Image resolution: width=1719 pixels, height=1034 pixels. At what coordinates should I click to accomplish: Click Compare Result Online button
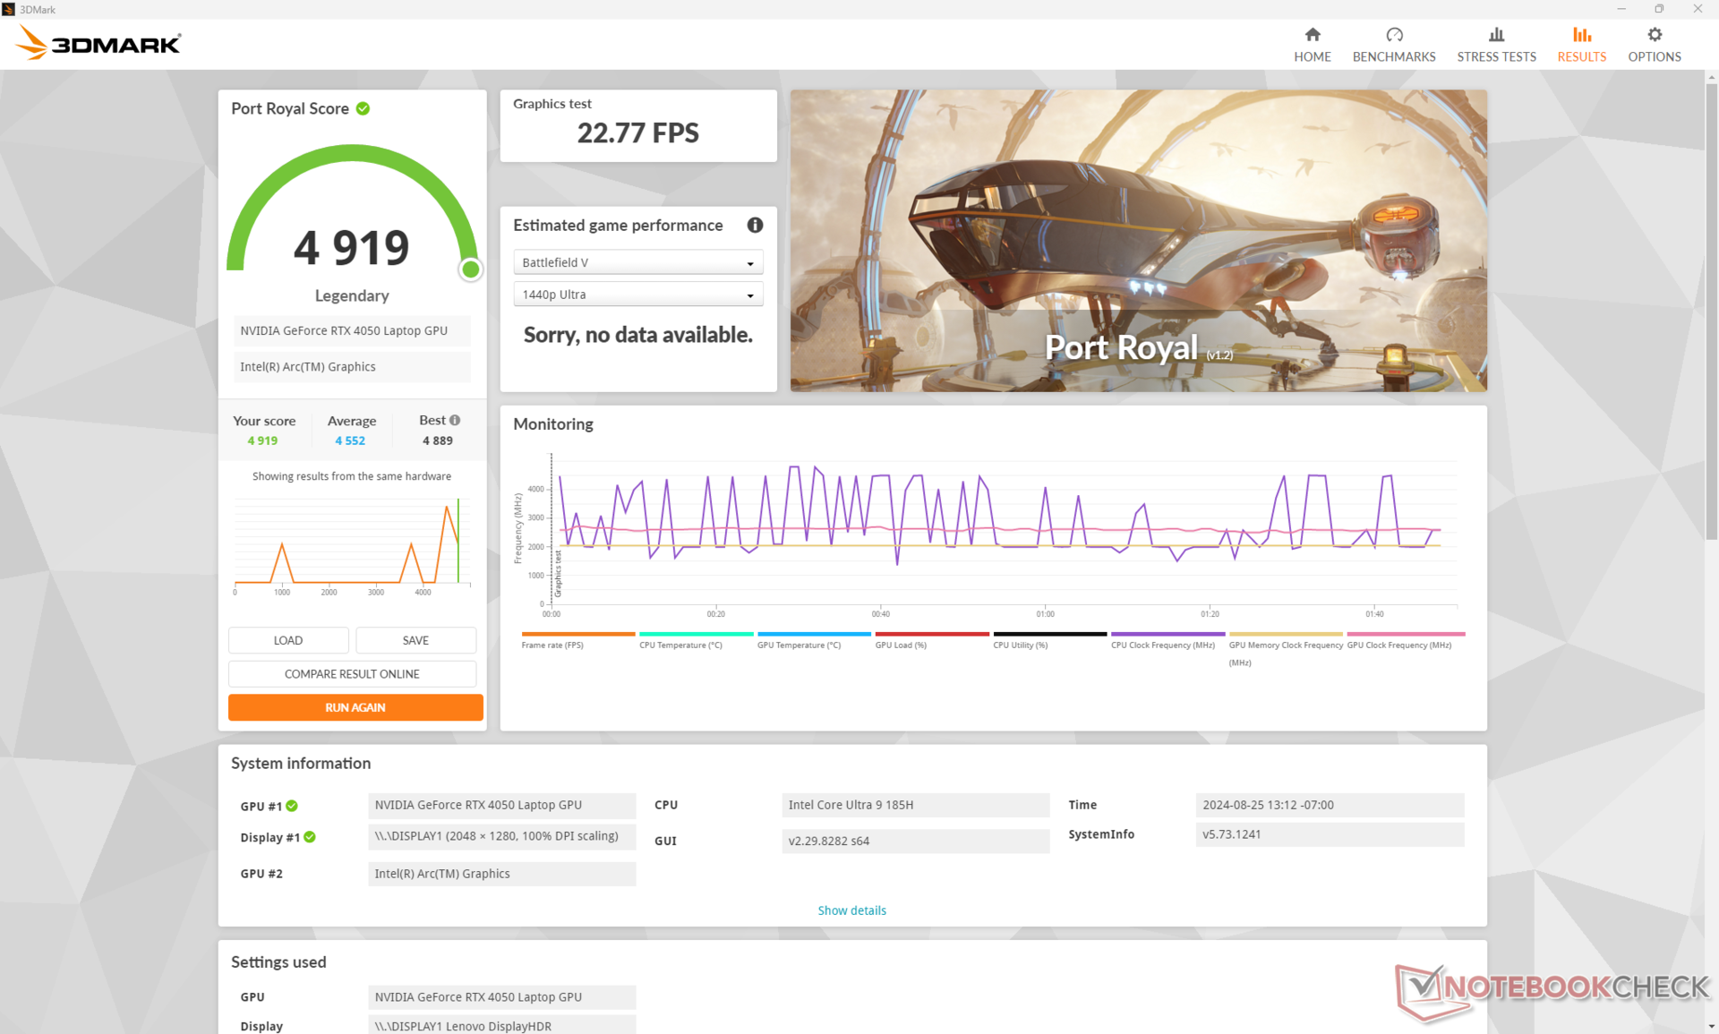click(x=352, y=674)
